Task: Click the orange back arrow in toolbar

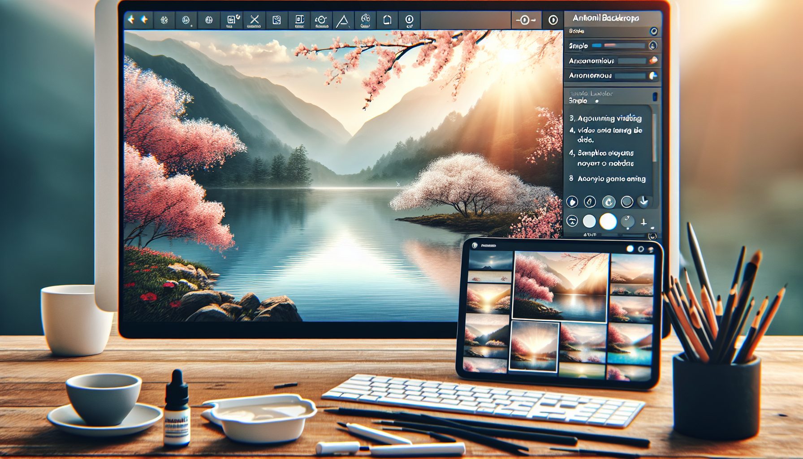Action: (131, 19)
